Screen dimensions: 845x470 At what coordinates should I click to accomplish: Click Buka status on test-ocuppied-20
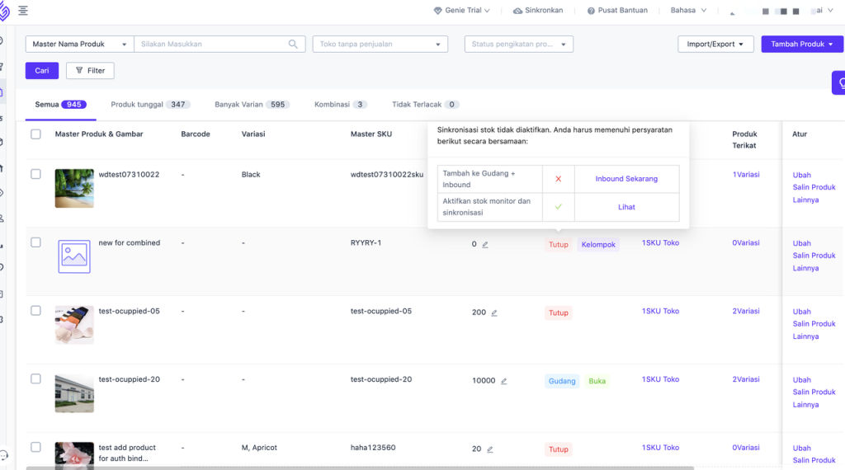click(x=597, y=381)
